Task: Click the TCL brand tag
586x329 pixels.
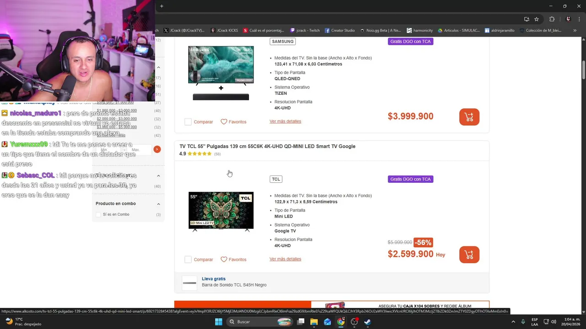Action: (x=276, y=179)
